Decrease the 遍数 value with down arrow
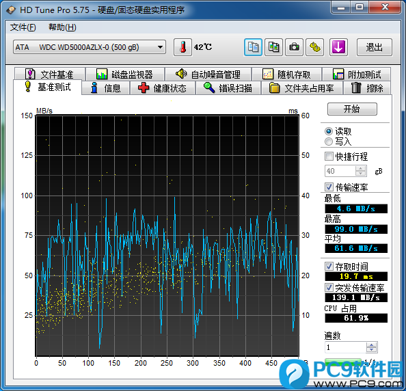This screenshot has width=406, height=391. pyautogui.click(x=372, y=350)
